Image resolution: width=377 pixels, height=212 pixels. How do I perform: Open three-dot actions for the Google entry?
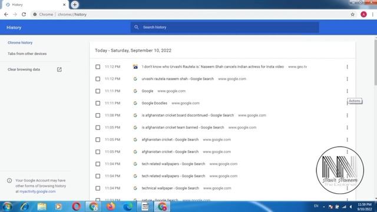tap(347, 91)
